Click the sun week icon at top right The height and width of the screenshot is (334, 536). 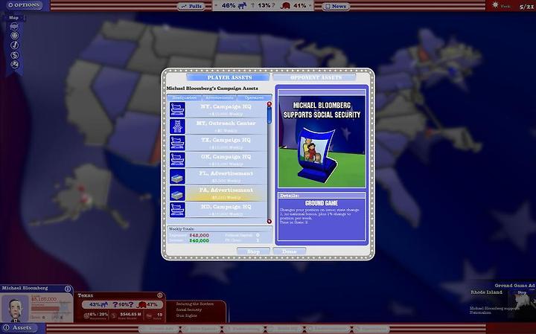coord(495,5)
